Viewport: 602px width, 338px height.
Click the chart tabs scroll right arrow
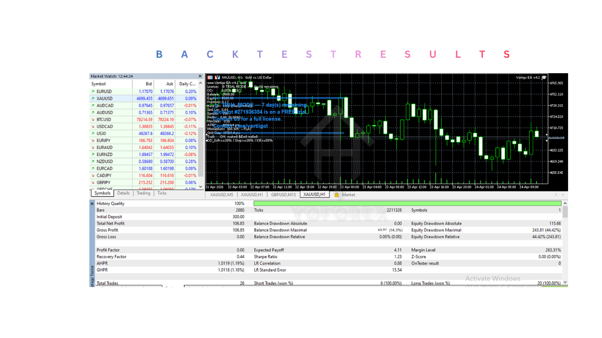tap(563, 195)
